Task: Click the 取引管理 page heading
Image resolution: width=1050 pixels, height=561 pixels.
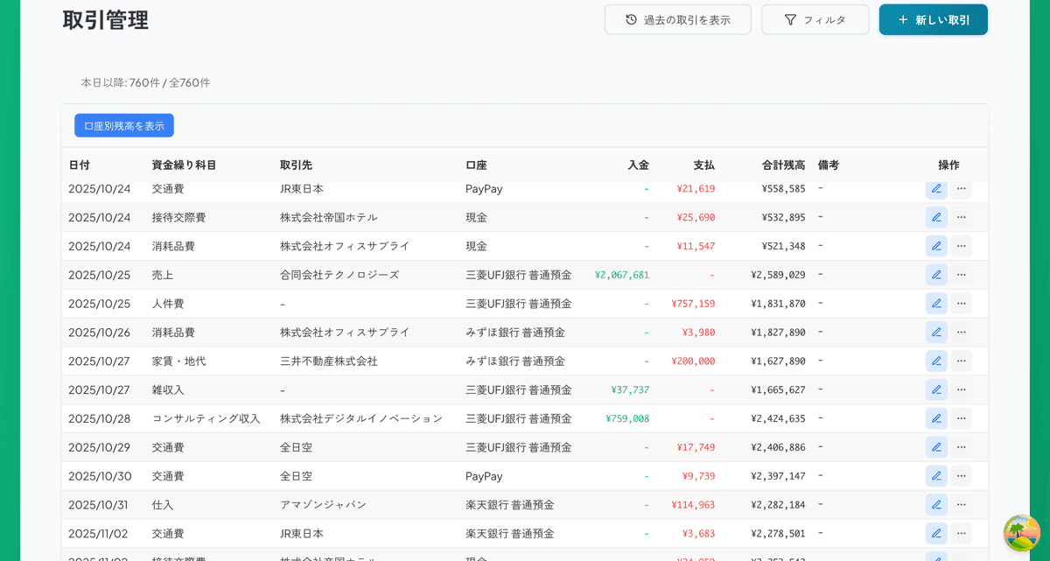Action: 105,20
